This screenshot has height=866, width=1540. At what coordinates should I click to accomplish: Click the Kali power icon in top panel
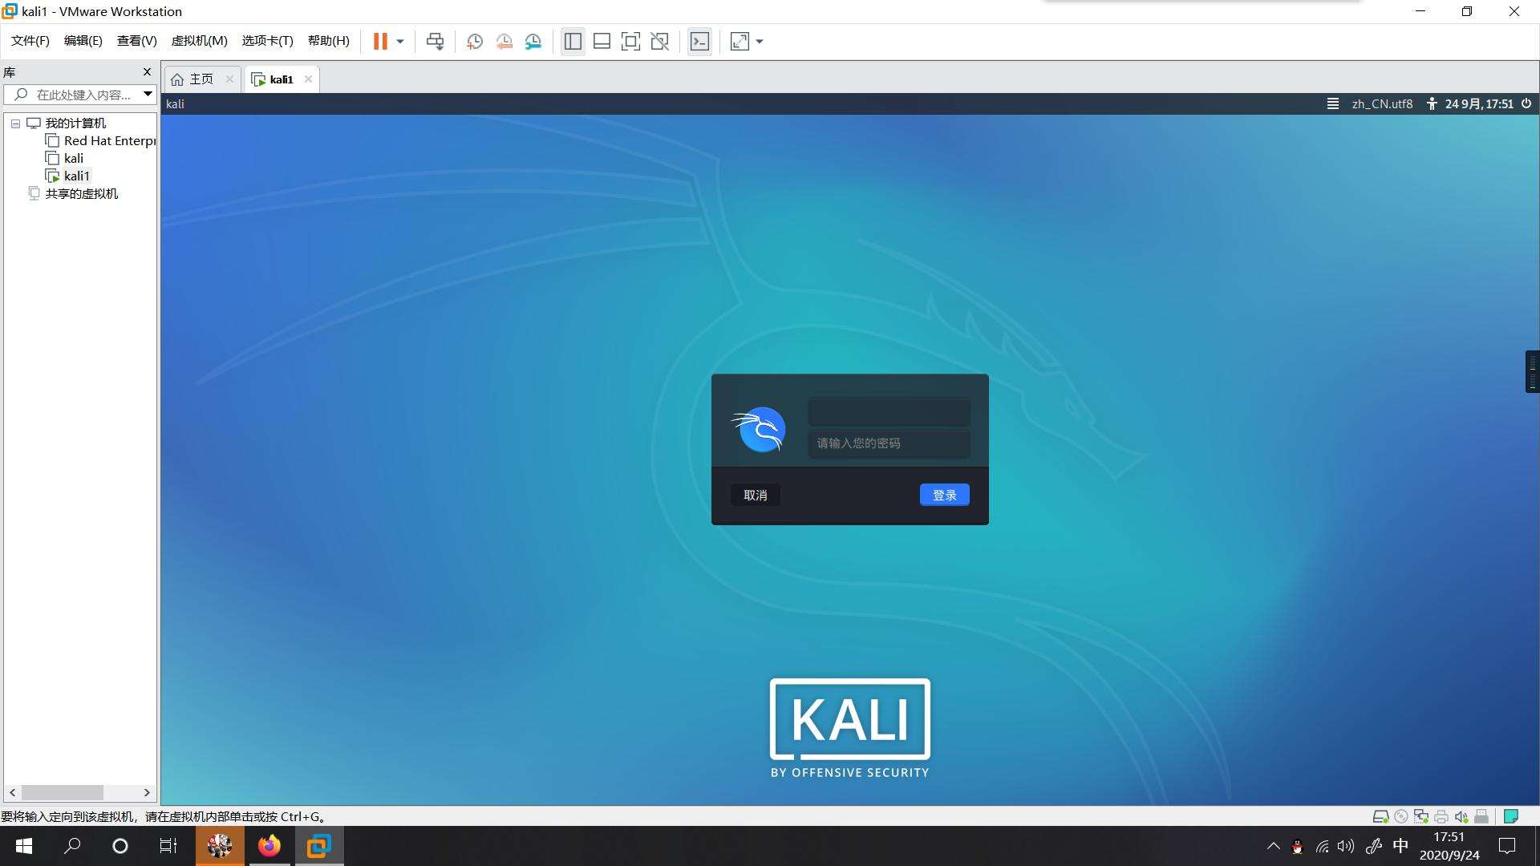pos(1526,103)
